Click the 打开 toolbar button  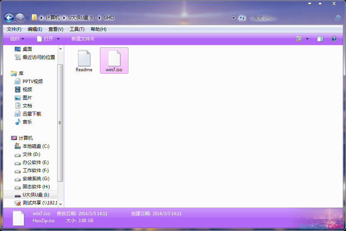(48, 38)
